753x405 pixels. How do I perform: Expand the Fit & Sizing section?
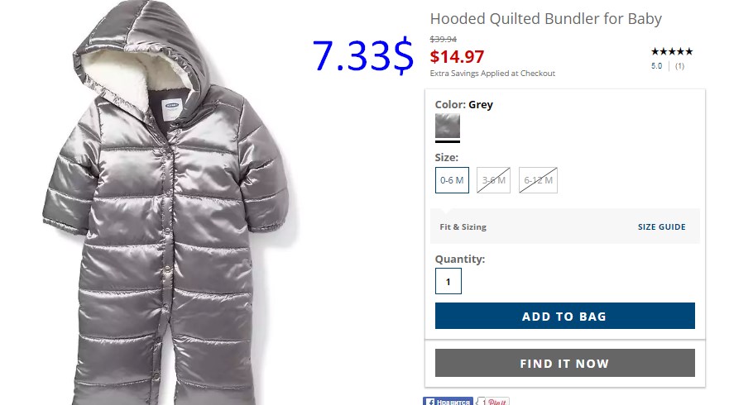tap(463, 227)
